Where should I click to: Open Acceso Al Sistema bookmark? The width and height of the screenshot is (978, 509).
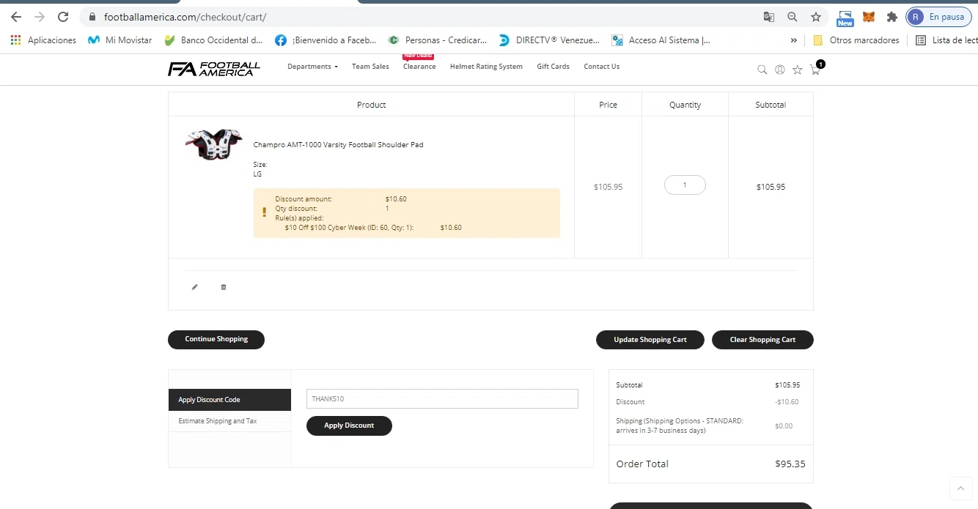[x=661, y=40]
